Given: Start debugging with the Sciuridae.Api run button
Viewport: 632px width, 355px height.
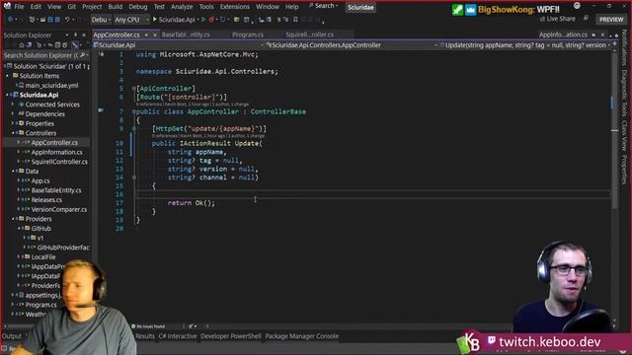Looking at the screenshot, I should pyautogui.click(x=174, y=20).
